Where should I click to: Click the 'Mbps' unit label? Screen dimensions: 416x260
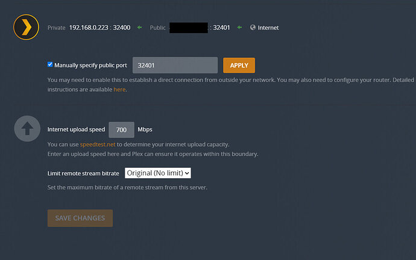coord(145,129)
